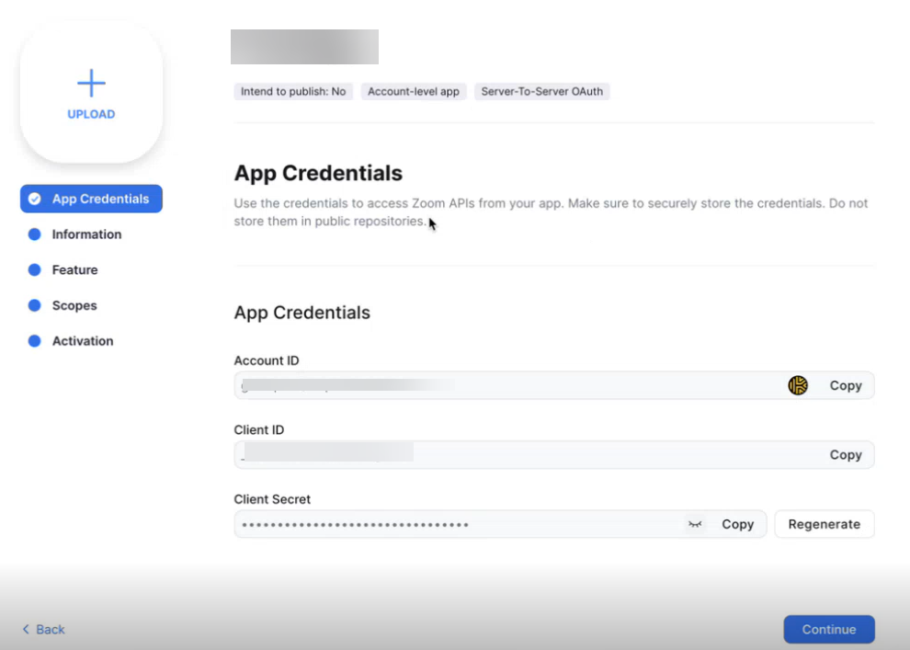Click the 'Intend to publish: No' tag

click(293, 91)
